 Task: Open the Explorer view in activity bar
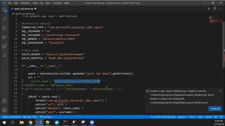(5, 10)
